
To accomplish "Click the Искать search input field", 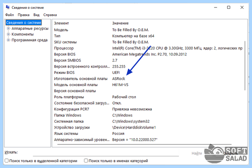I will click(106, 153).
